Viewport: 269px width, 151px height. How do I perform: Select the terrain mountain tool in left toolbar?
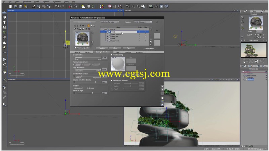pos(4,27)
